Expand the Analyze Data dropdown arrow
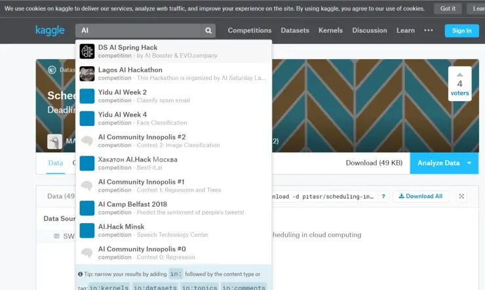Viewport: 485px width, 290px height. coord(469,163)
